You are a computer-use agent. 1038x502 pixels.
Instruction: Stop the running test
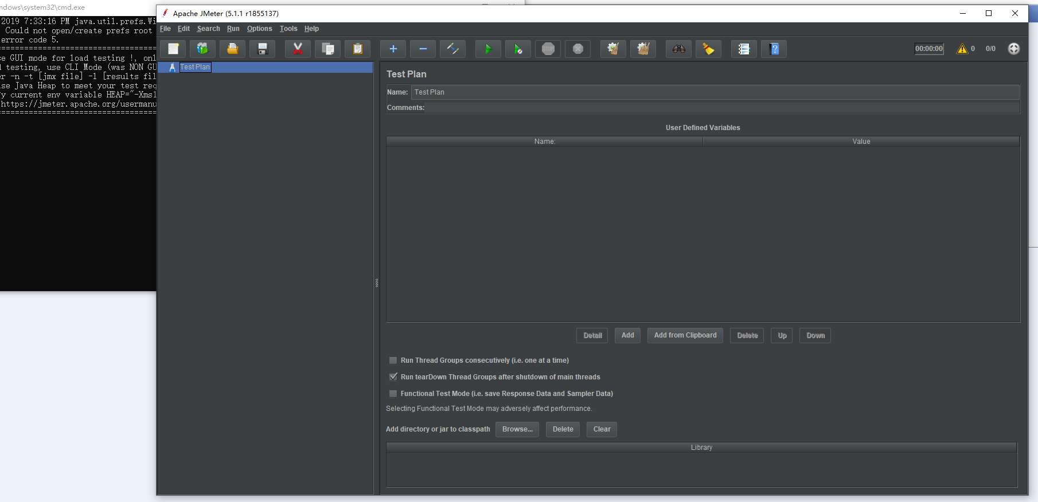(548, 49)
